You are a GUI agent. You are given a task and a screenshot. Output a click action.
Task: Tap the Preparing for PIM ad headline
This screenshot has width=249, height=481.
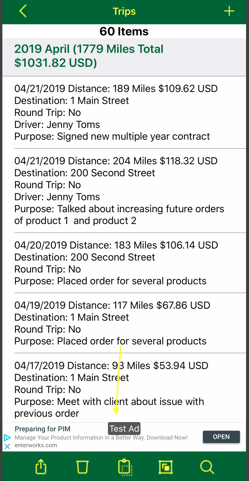[43, 429]
